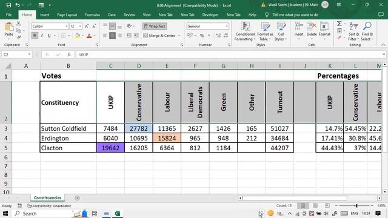This screenshot has height=218, width=388.
Task: Click the Percent Style icon
Action: coord(202,36)
